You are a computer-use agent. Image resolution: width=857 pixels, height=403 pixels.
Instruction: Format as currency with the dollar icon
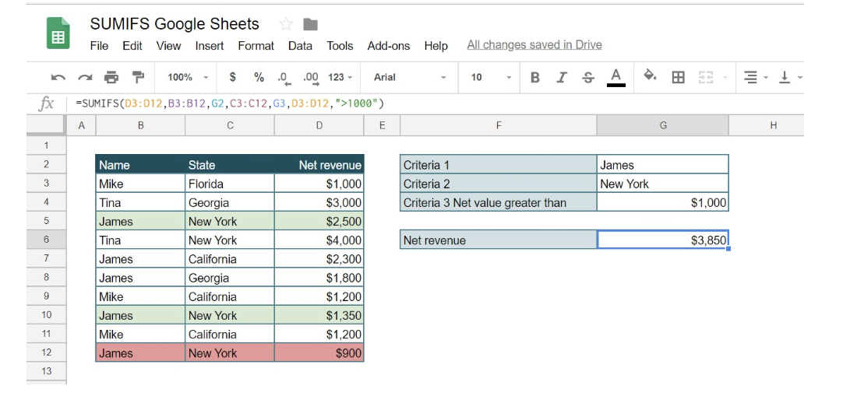pos(232,77)
